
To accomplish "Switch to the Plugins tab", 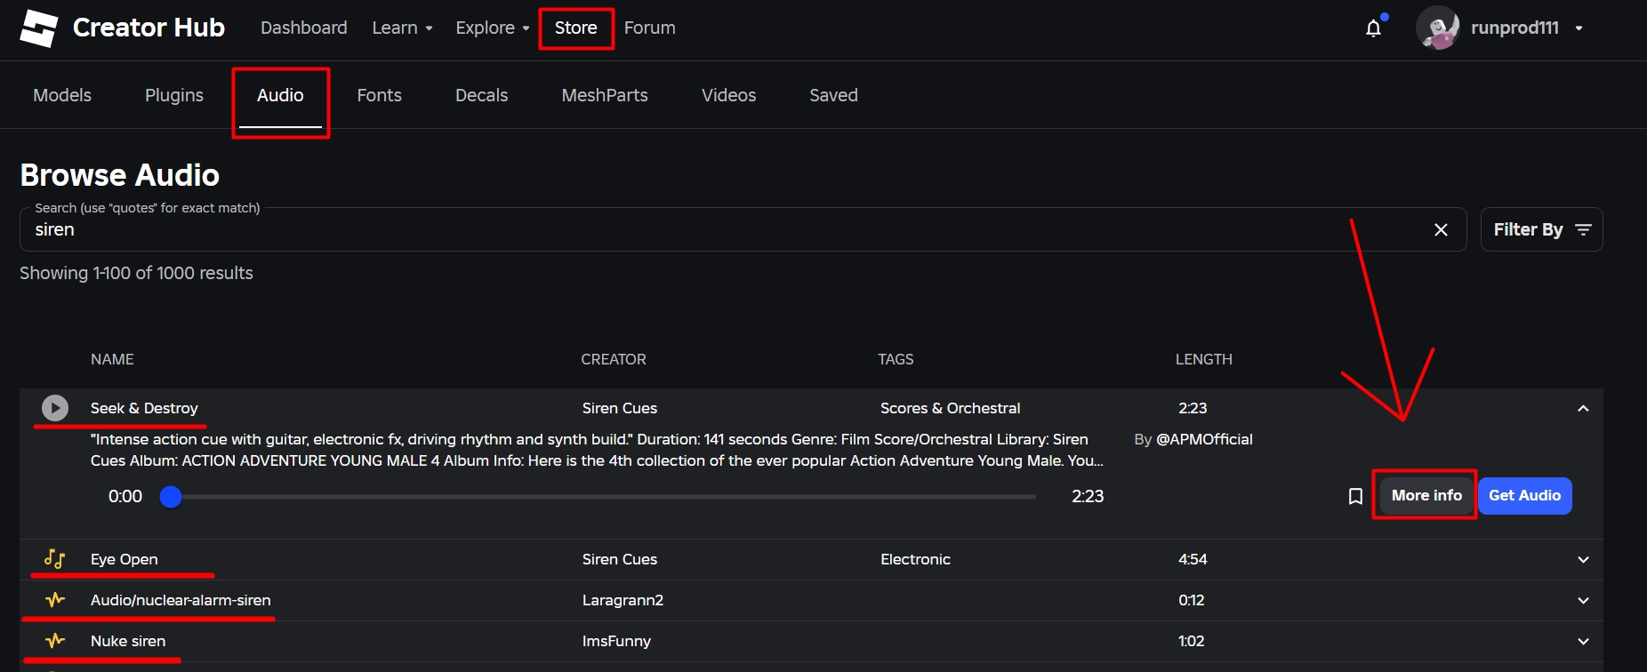I will coord(174,95).
